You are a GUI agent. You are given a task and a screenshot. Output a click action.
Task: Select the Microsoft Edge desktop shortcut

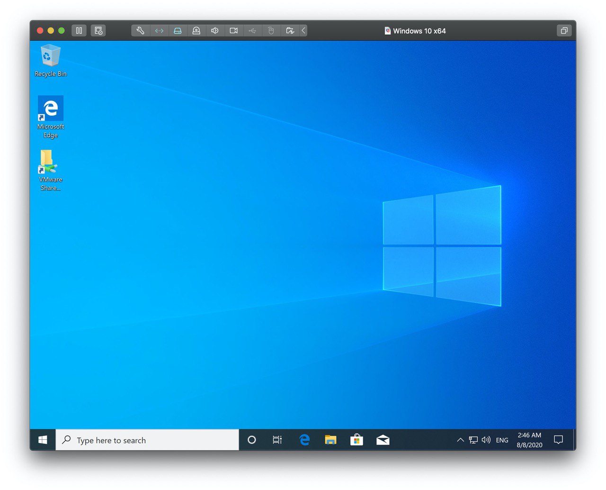pos(51,117)
